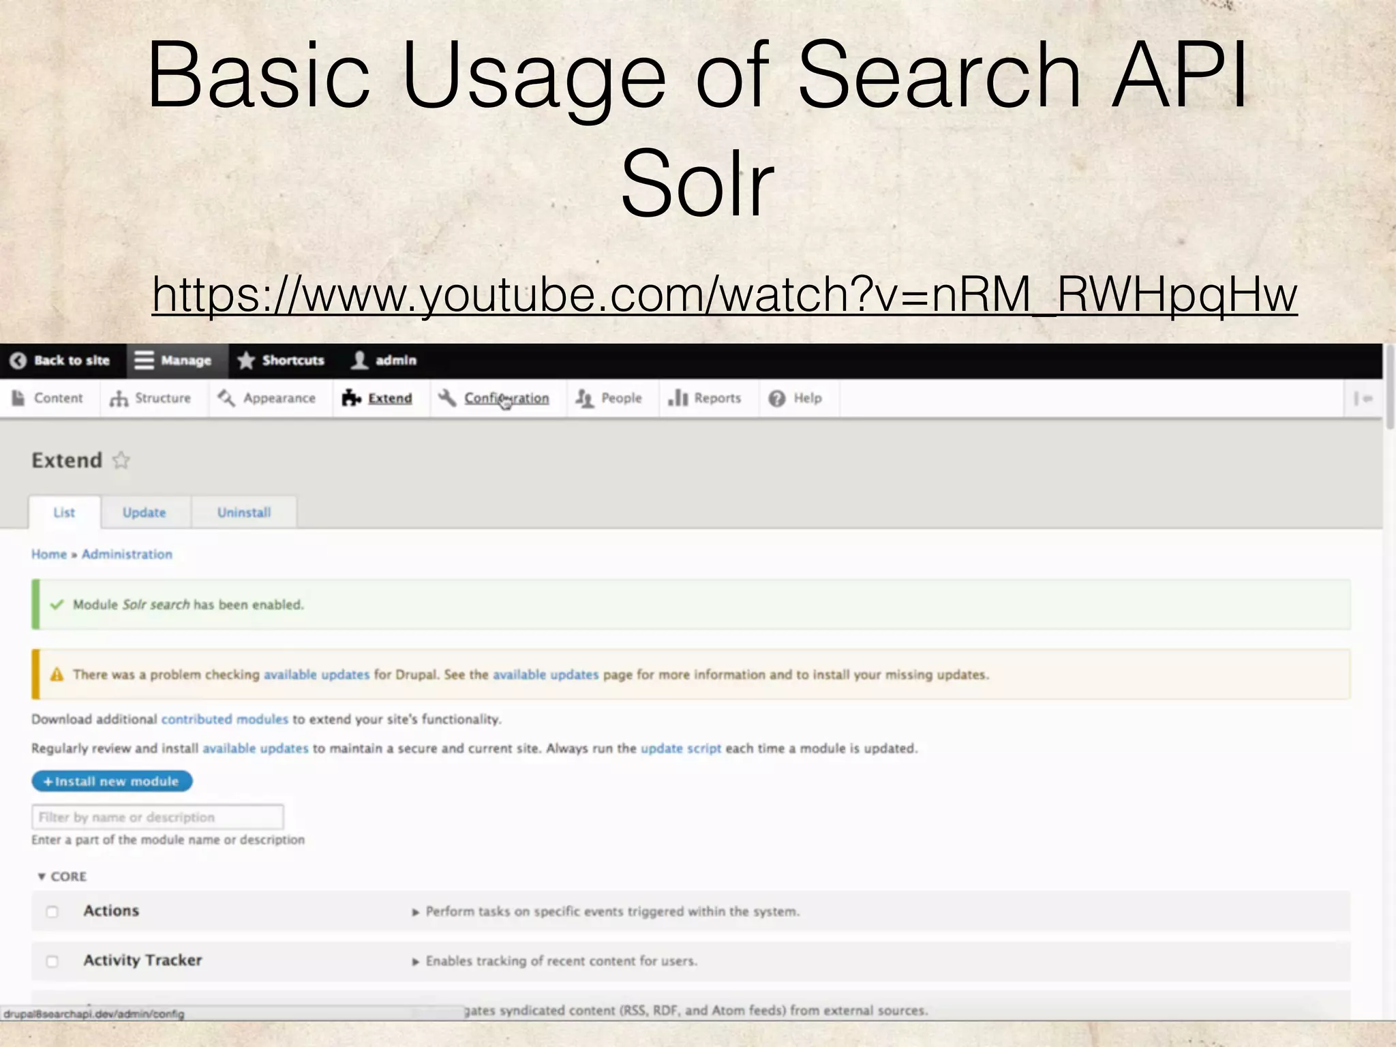The width and height of the screenshot is (1396, 1047).
Task: Focus the Filter by name or description field
Action: [x=157, y=817]
